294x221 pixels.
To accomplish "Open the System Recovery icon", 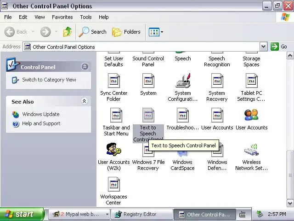I will (x=217, y=81).
